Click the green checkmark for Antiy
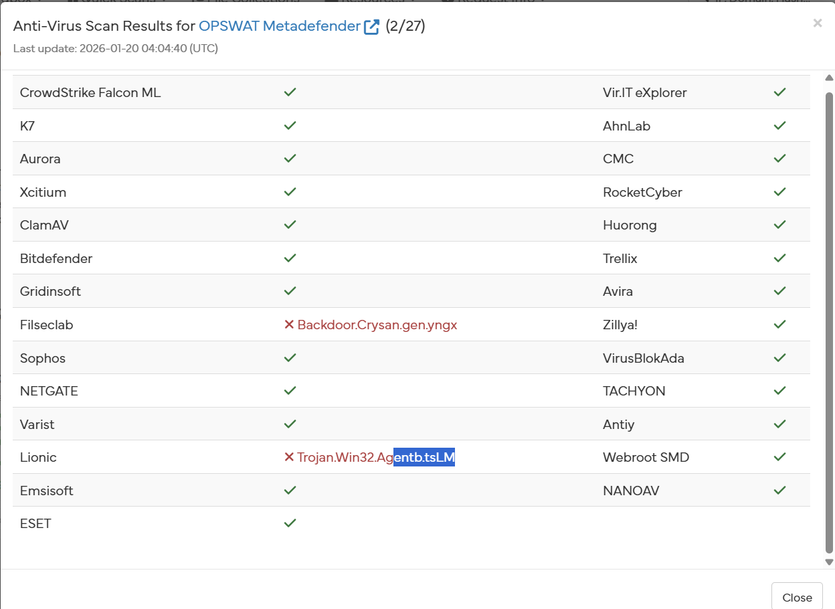The width and height of the screenshot is (835, 609). coord(779,424)
